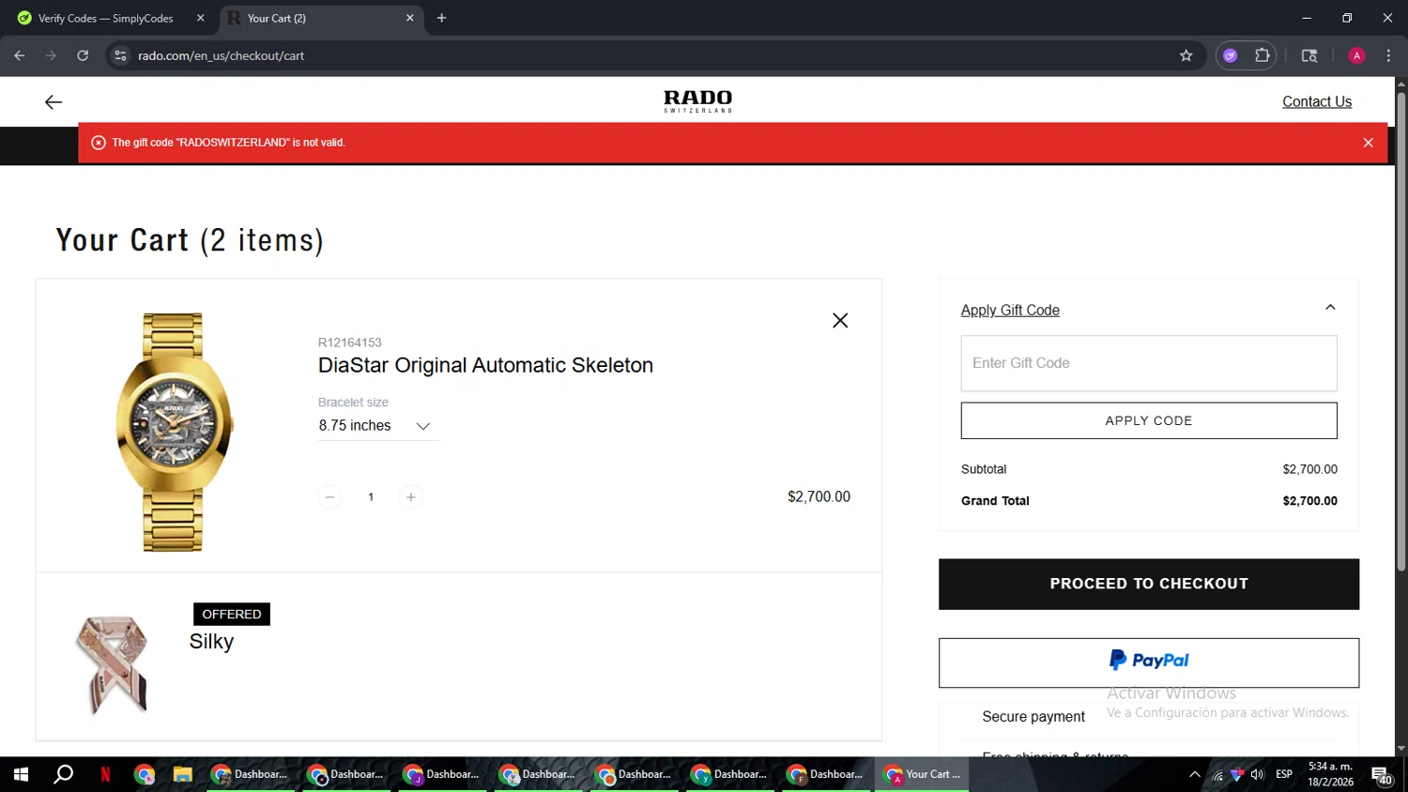This screenshot has width=1408, height=792.
Task: Click the Grand Total amount $2,700.00
Action: [1309, 501]
